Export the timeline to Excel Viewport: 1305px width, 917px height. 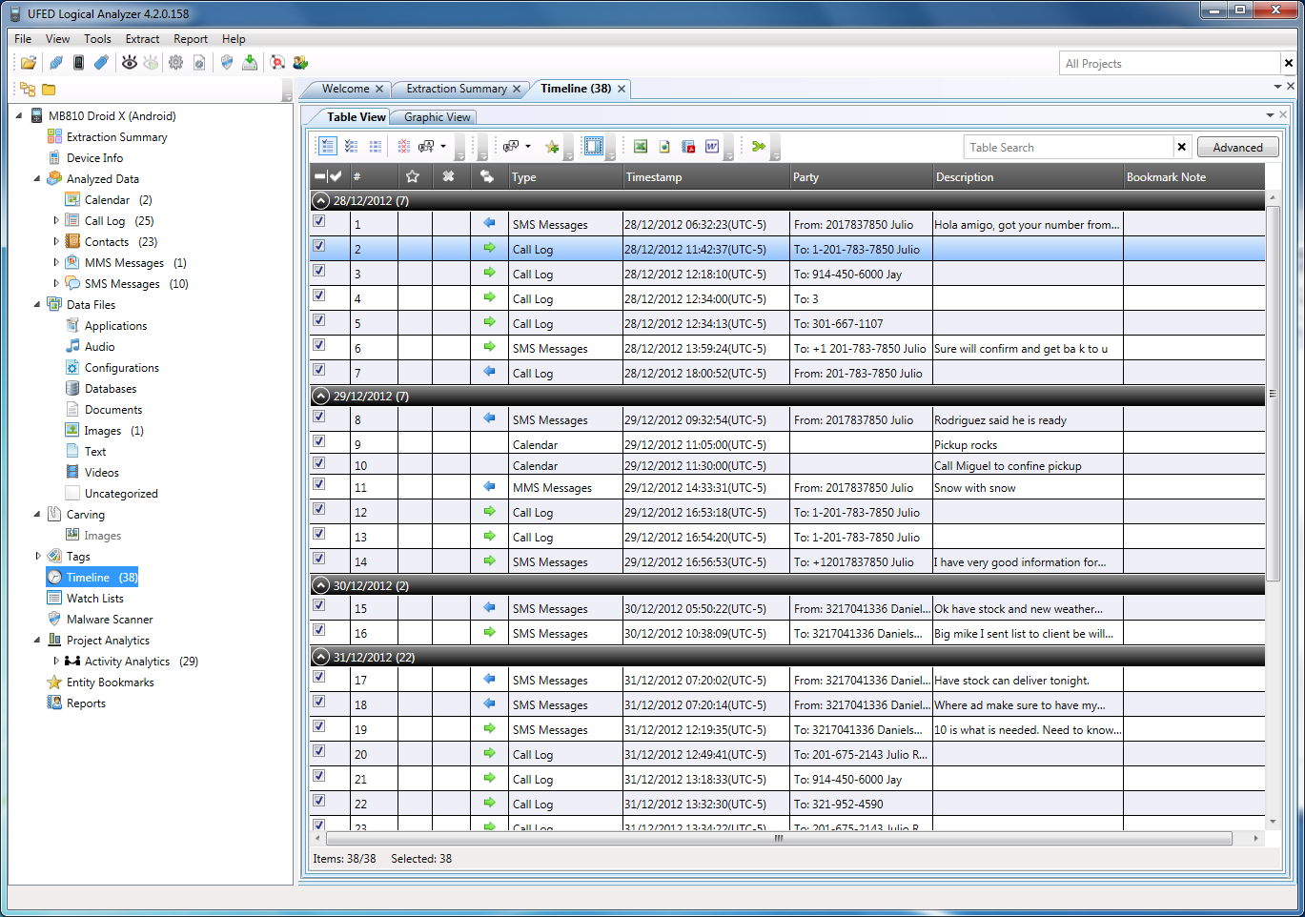click(641, 146)
